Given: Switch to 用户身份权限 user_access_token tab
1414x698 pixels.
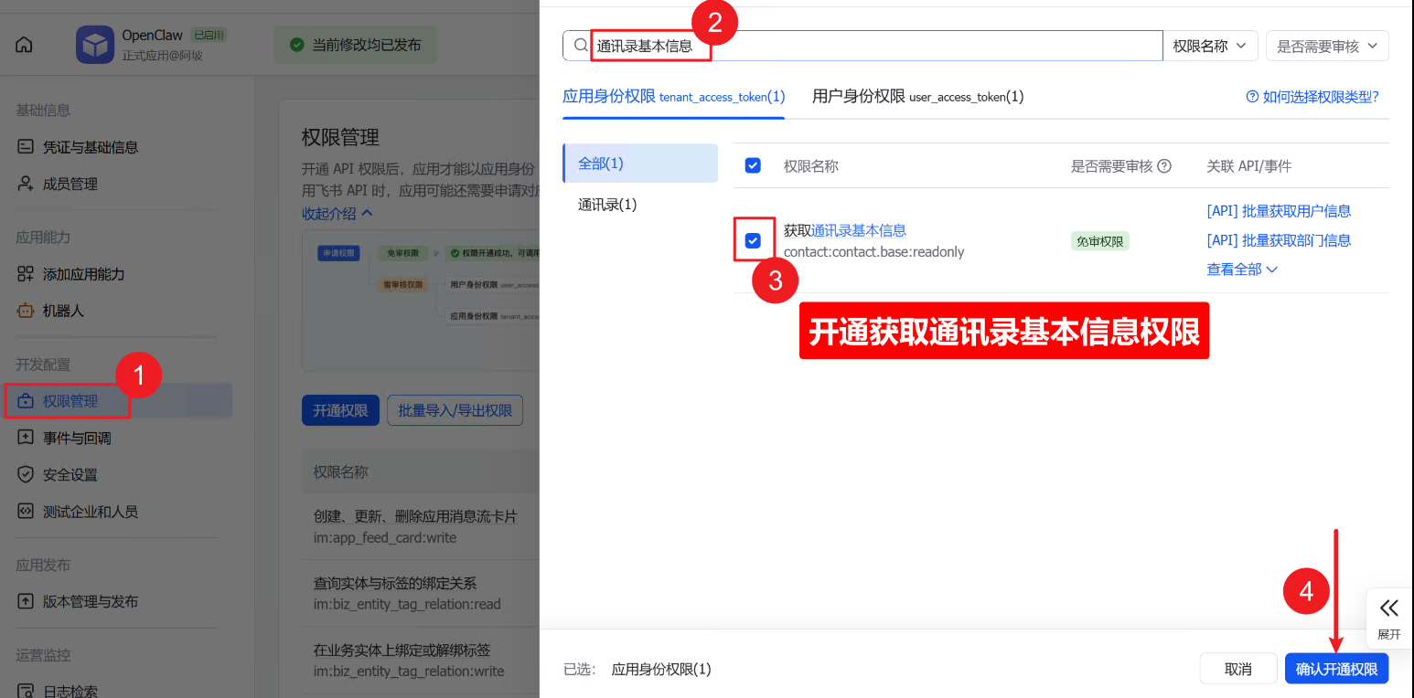Looking at the screenshot, I should (x=917, y=96).
